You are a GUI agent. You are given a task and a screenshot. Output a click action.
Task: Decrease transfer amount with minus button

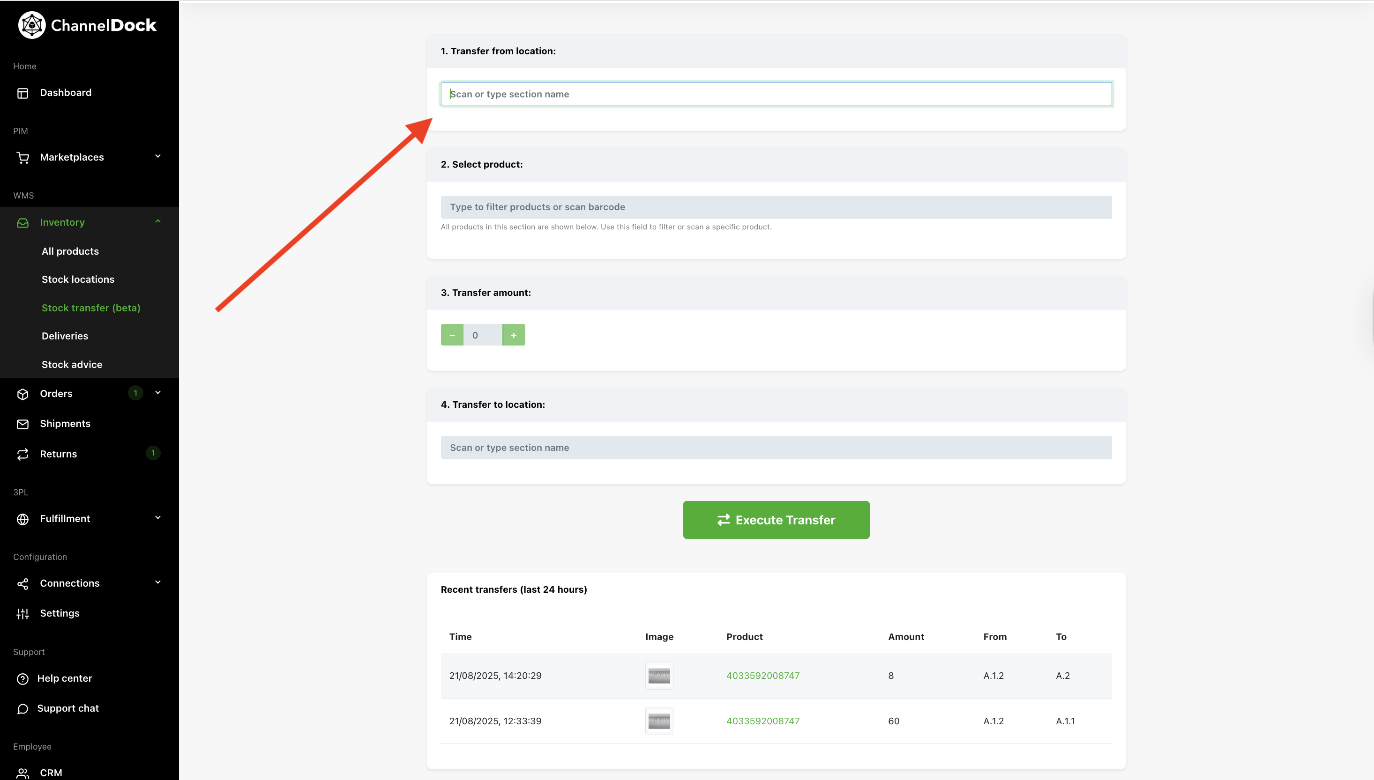pyautogui.click(x=452, y=335)
